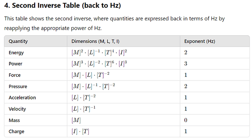Select the Charge row label
This screenshot has width=251, height=138.
[16, 131]
